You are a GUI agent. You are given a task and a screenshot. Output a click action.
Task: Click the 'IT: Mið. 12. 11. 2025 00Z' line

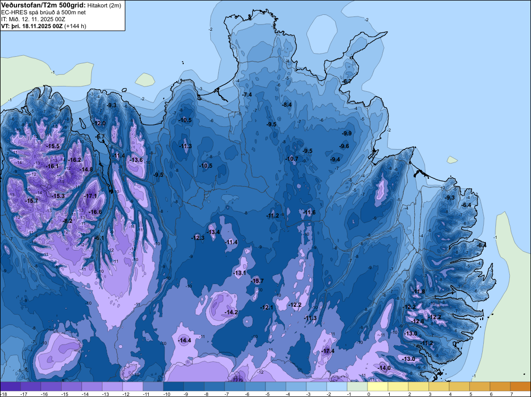point(33,19)
